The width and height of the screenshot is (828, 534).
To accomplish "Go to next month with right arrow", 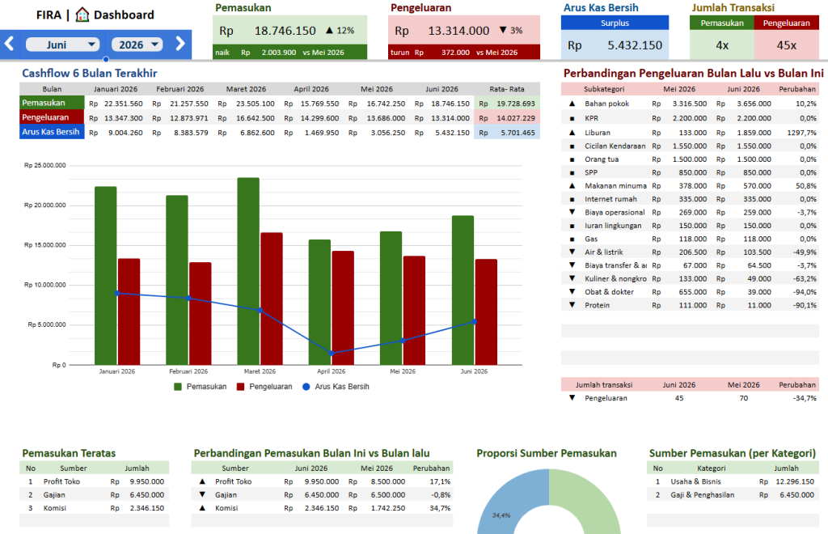I will coord(180,44).
